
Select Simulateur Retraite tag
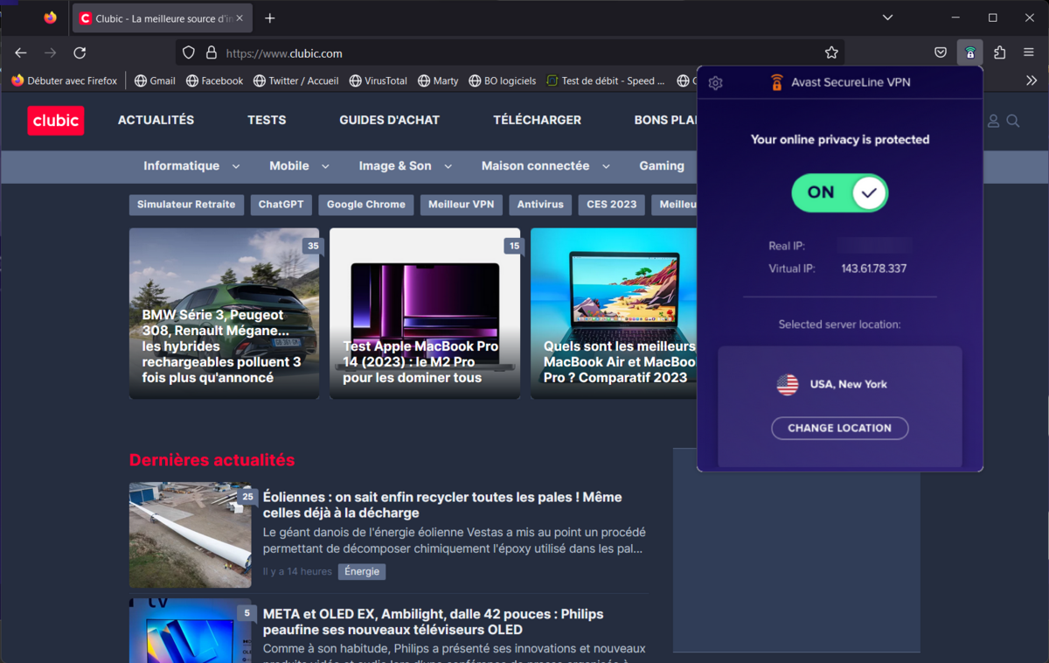tap(186, 205)
